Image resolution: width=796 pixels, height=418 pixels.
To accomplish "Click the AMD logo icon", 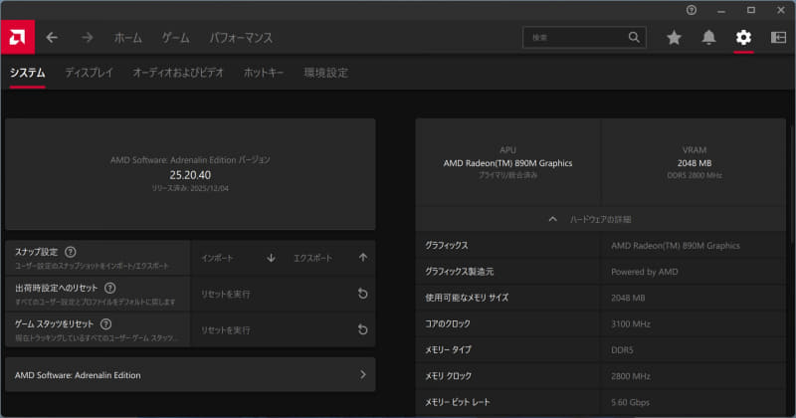I will 17,37.
